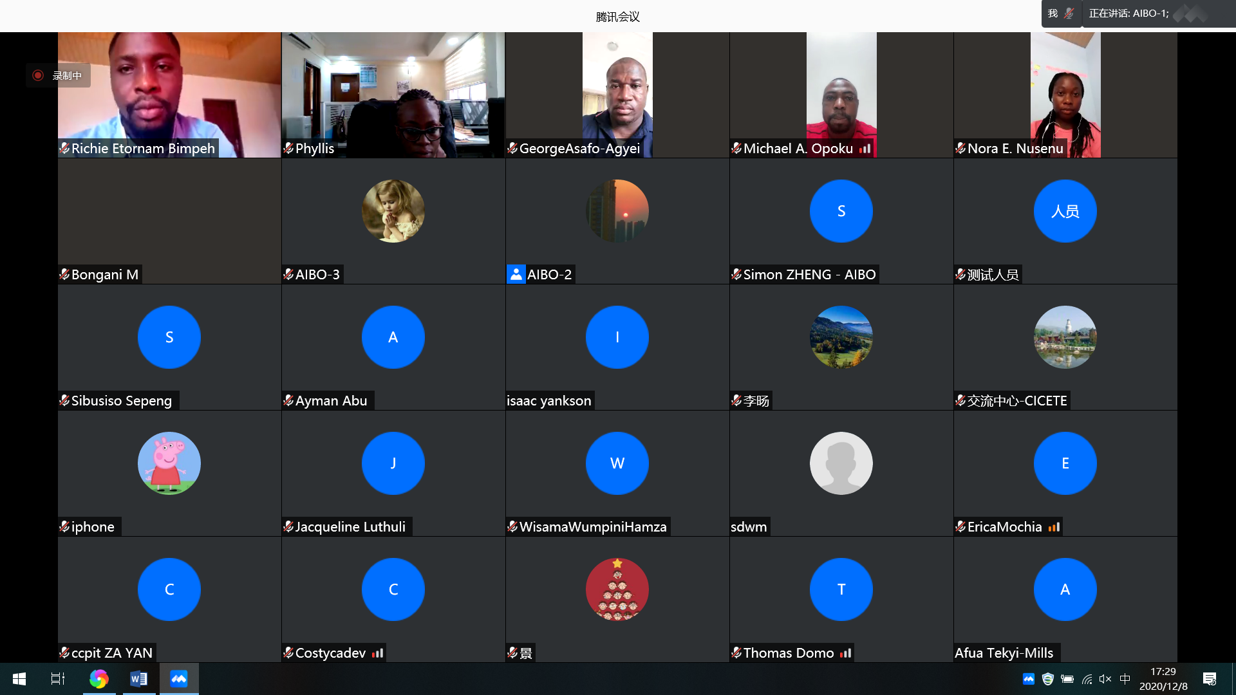
Task: Click the "sdwm" name label
Action: (x=749, y=527)
